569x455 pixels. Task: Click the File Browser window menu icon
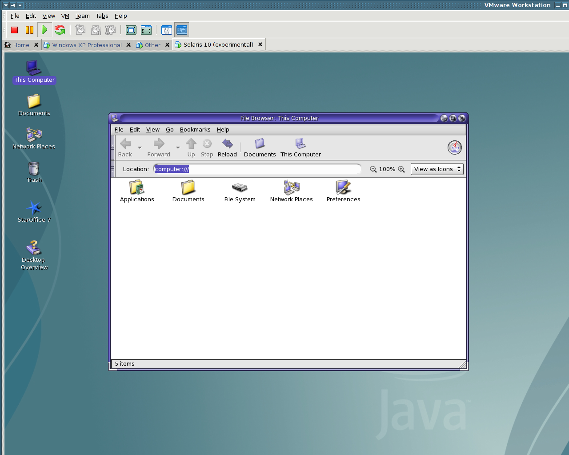[115, 118]
